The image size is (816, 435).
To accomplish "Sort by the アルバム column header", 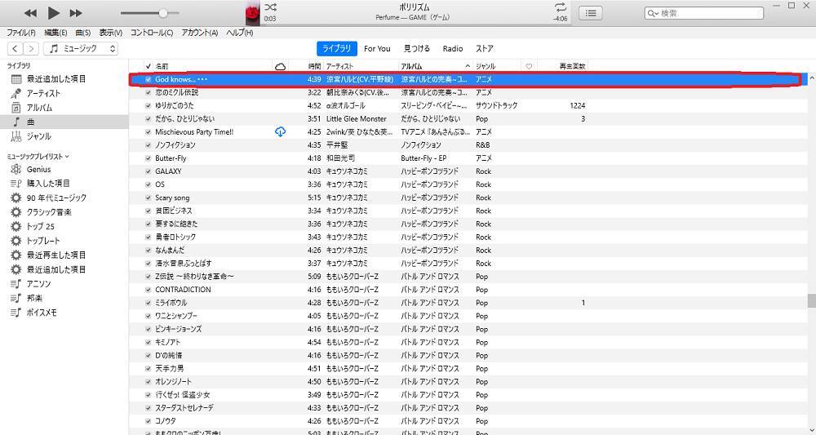I will (431, 65).
